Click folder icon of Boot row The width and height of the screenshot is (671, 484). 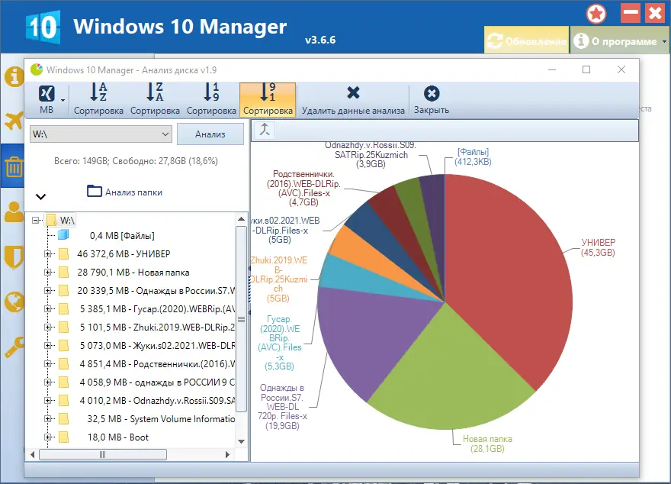pos(64,437)
